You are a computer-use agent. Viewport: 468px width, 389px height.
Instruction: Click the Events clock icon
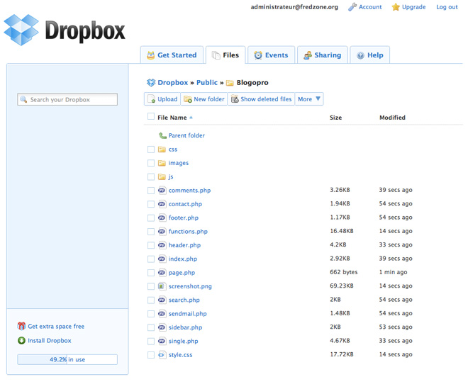tap(258, 55)
